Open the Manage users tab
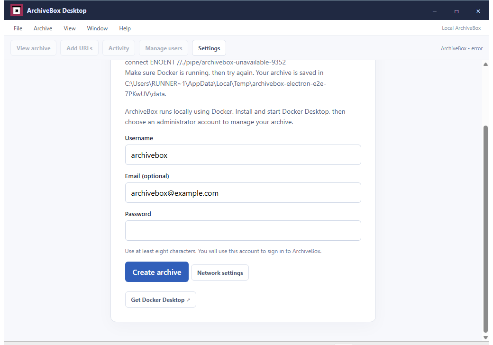This screenshot has height=345, width=493. (164, 48)
